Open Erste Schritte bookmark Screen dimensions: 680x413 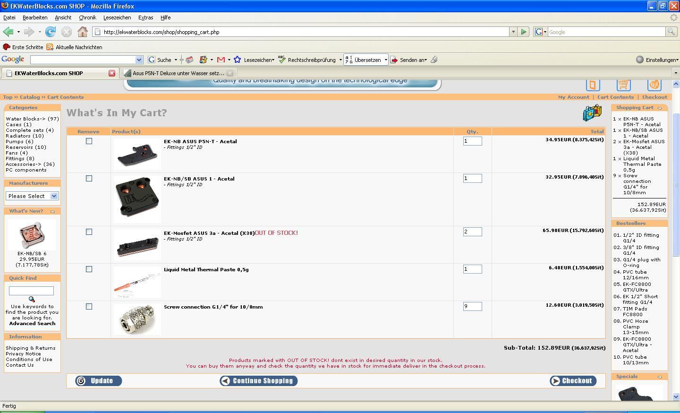[x=23, y=47]
